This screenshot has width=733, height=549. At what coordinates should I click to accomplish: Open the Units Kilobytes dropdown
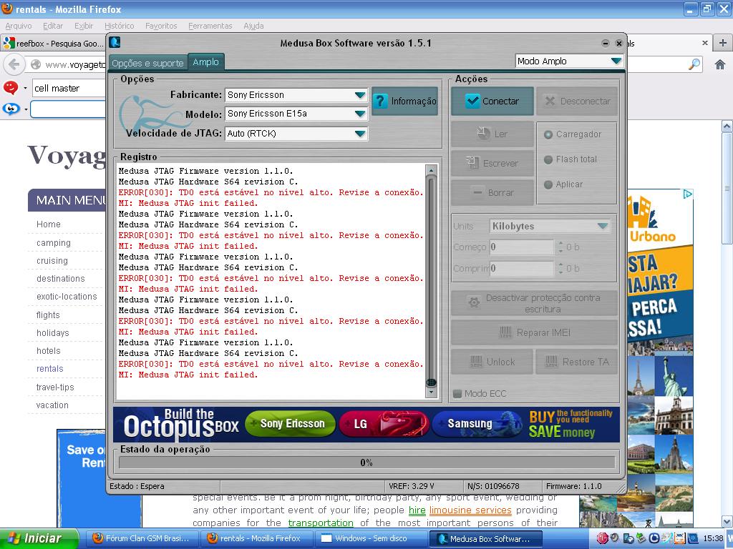(x=603, y=226)
